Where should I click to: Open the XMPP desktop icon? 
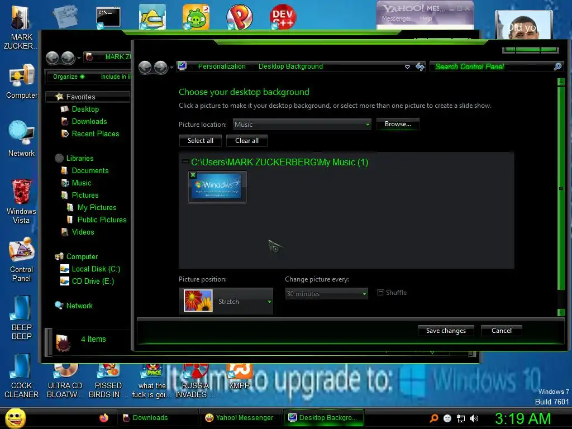(x=239, y=376)
